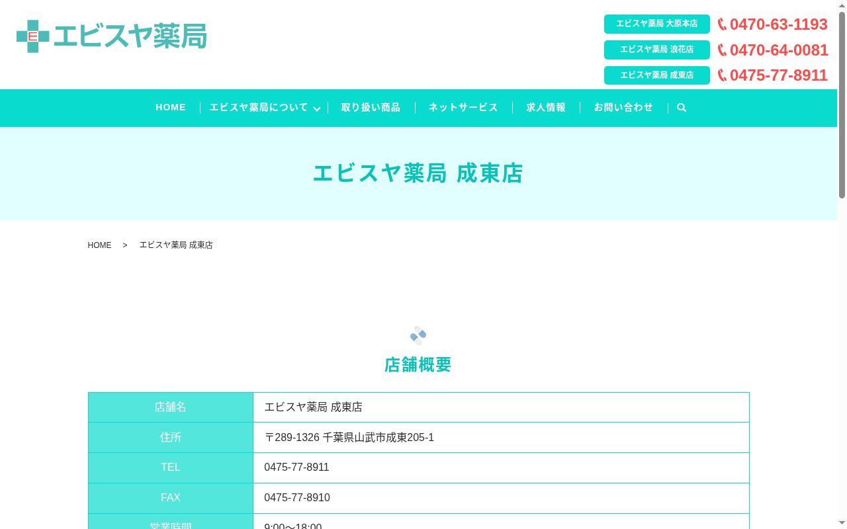Screen dimensions: 847x529
Task: Go to ネットサービス in navigation
Action: point(463,107)
